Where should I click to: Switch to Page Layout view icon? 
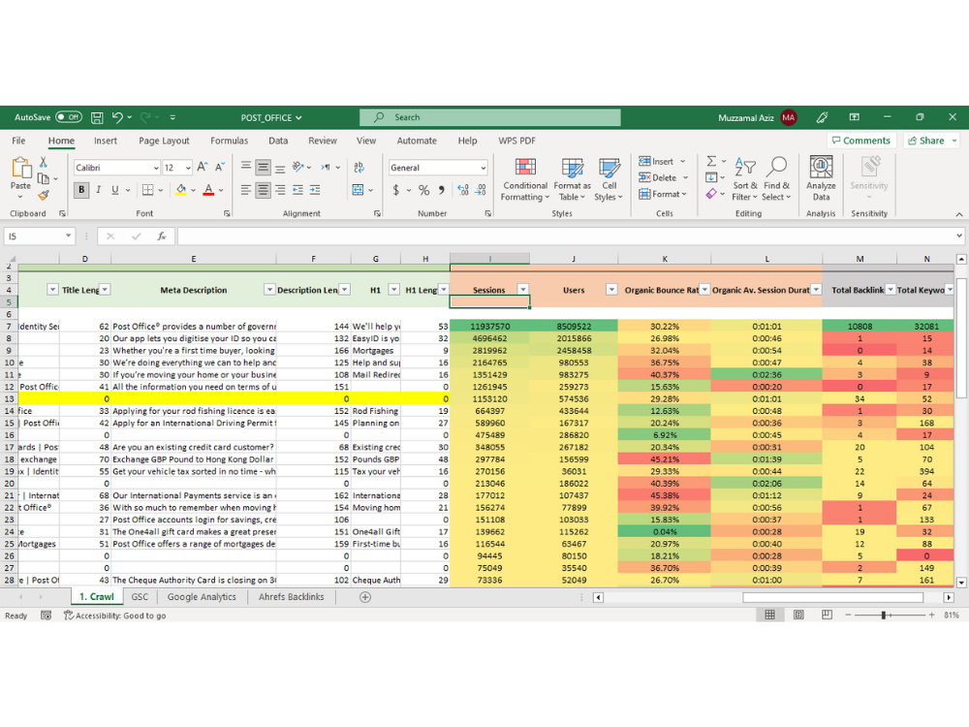[798, 615]
